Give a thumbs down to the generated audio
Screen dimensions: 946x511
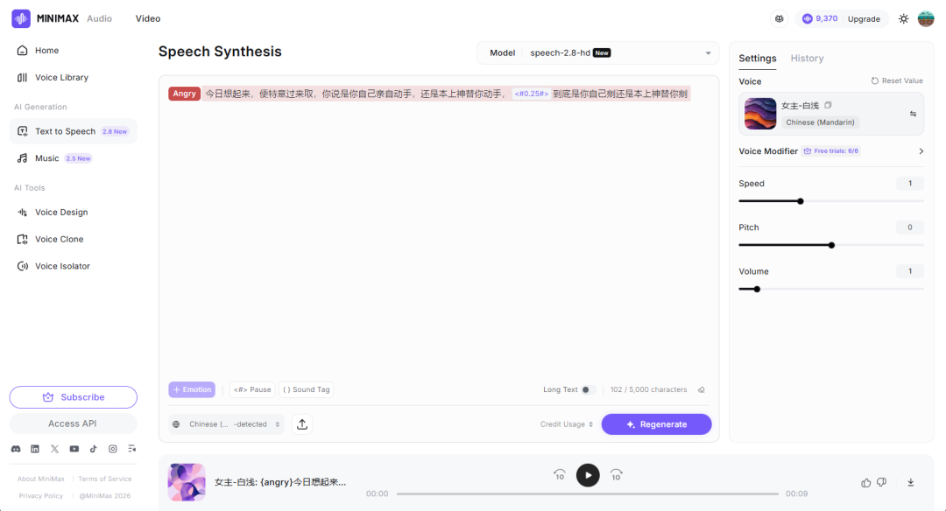tap(882, 482)
